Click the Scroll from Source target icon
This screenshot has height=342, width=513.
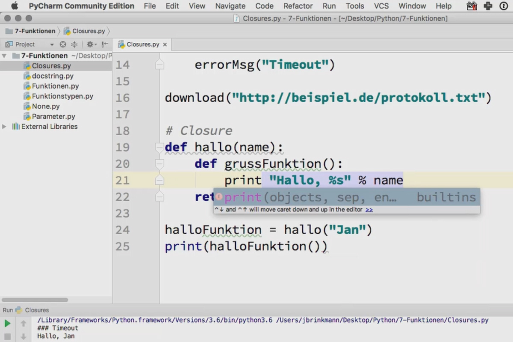tap(63, 44)
